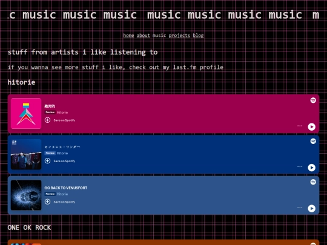This screenshot has width=327, height=245.
Task: Open the 絶対的 album cover thumbnail
Action: tap(26, 113)
